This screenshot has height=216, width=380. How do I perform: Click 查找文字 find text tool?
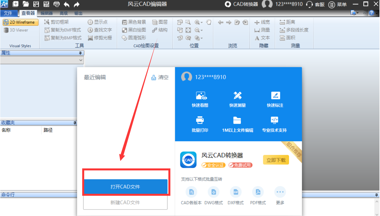click(x=100, y=30)
